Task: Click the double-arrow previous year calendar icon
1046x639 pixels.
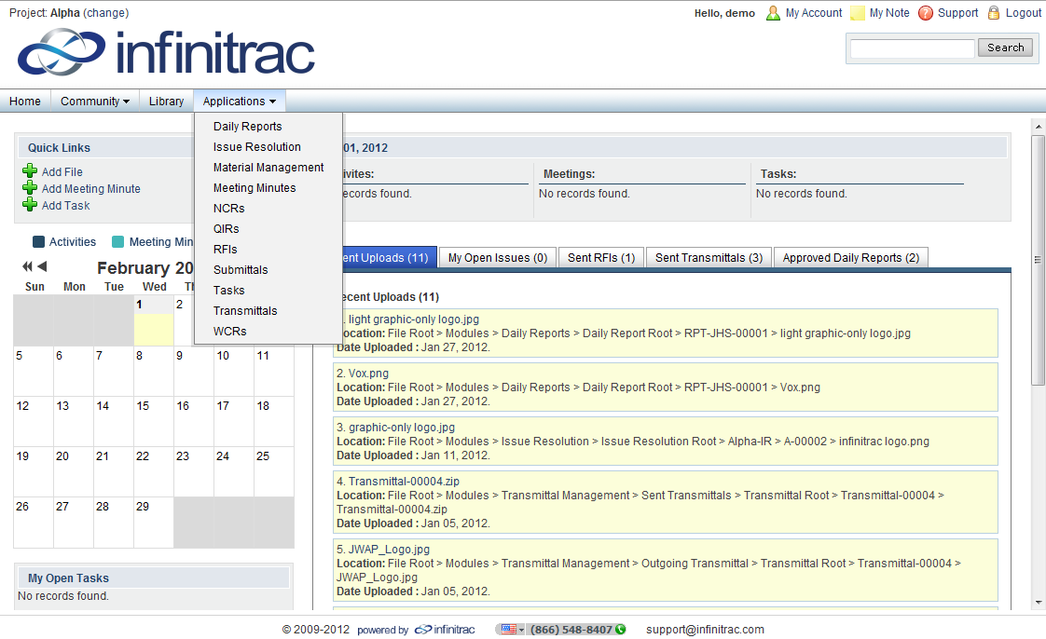Action: click(27, 266)
